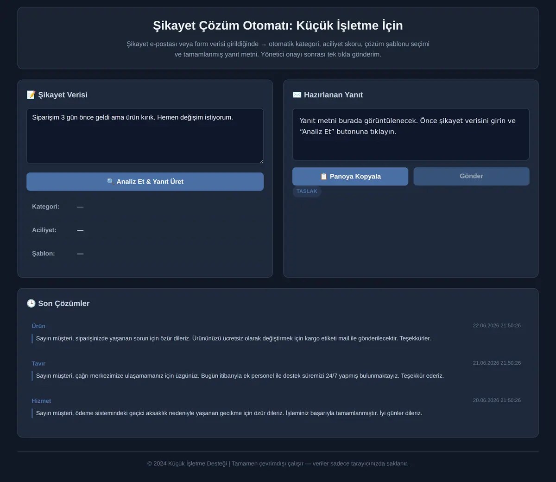Click the footer copyright text
This screenshot has width=556, height=482.
(278, 463)
